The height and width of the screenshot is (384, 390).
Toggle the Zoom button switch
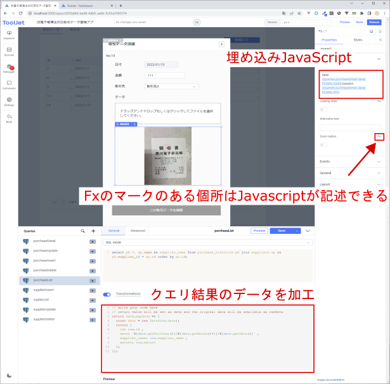coord(323,144)
